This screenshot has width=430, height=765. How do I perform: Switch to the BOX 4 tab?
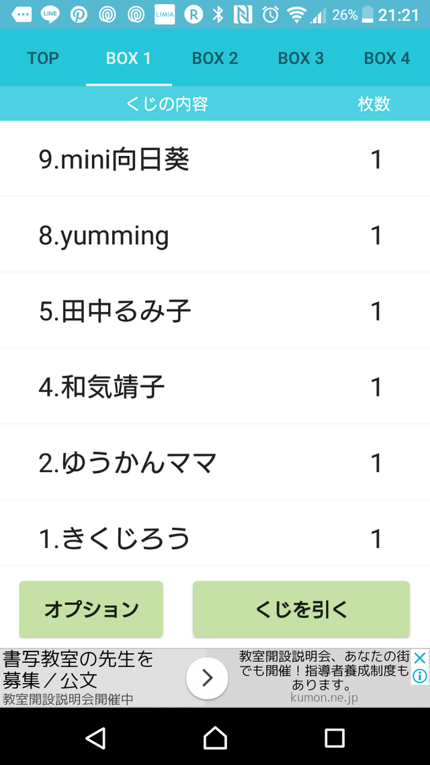click(x=387, y=58)
